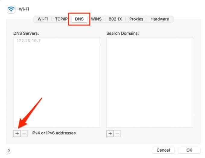Switch to the Wi-Fi tab
Screen dimensions: 205x158
pyautogui.click(x=43, y=19)
